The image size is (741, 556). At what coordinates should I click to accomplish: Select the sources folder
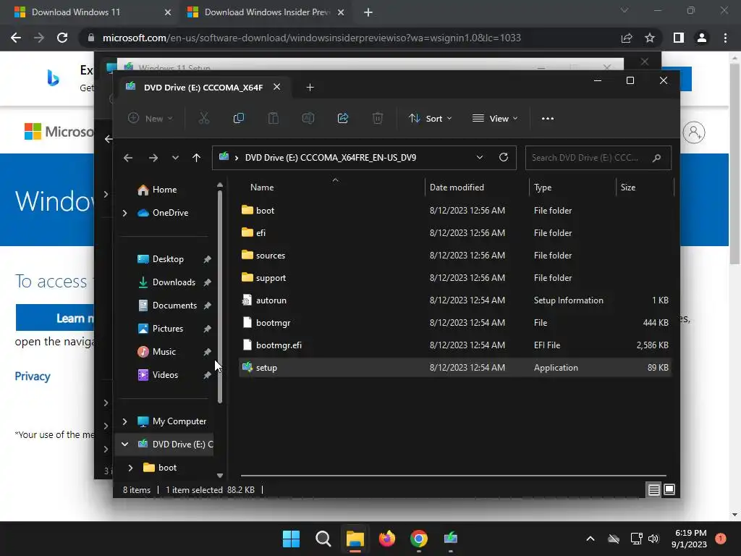pyautogui.click(x=454, y=256)
